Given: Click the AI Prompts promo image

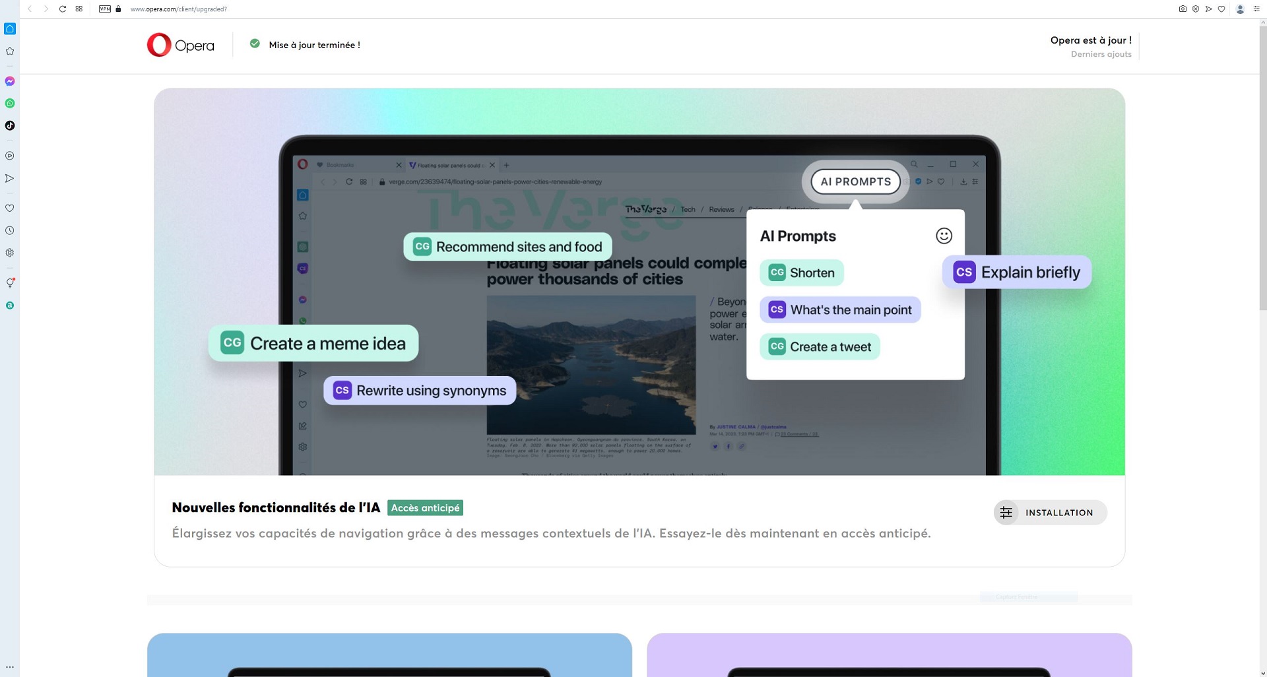Looking at the screenshot, I should (x=639, y=282).
